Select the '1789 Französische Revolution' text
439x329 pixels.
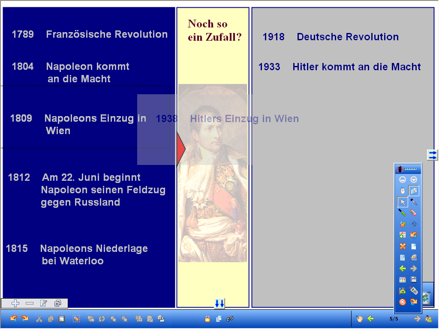pyautogui.click(x=90, y=34)
